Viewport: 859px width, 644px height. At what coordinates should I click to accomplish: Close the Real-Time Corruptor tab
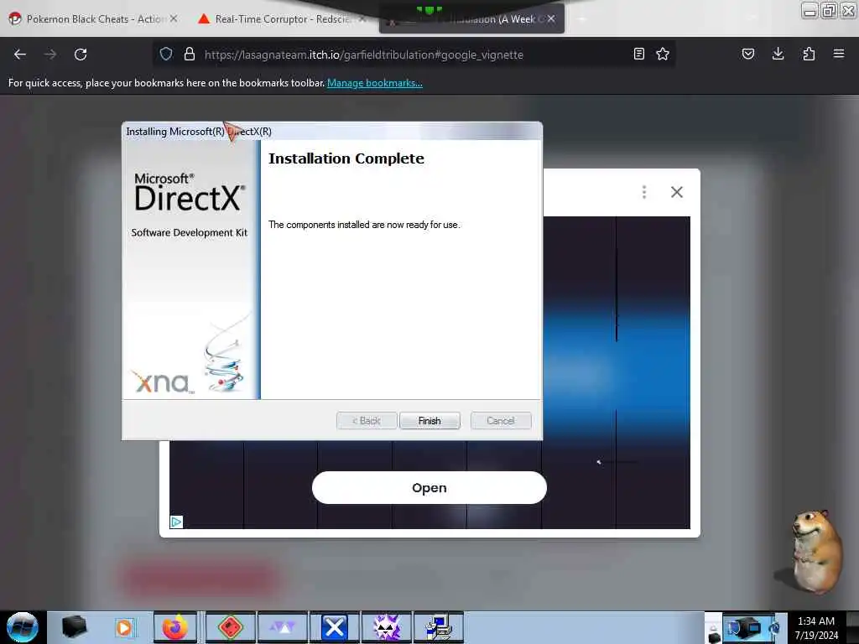point(362,18)
